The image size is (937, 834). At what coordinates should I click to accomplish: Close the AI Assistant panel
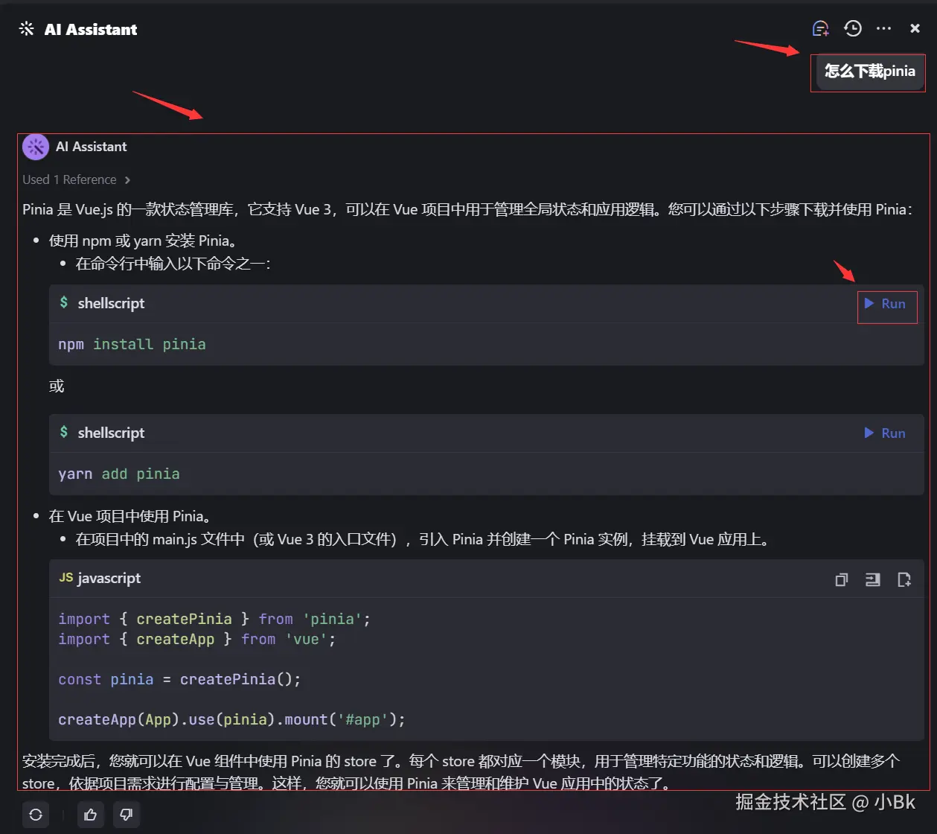(915, 28)
